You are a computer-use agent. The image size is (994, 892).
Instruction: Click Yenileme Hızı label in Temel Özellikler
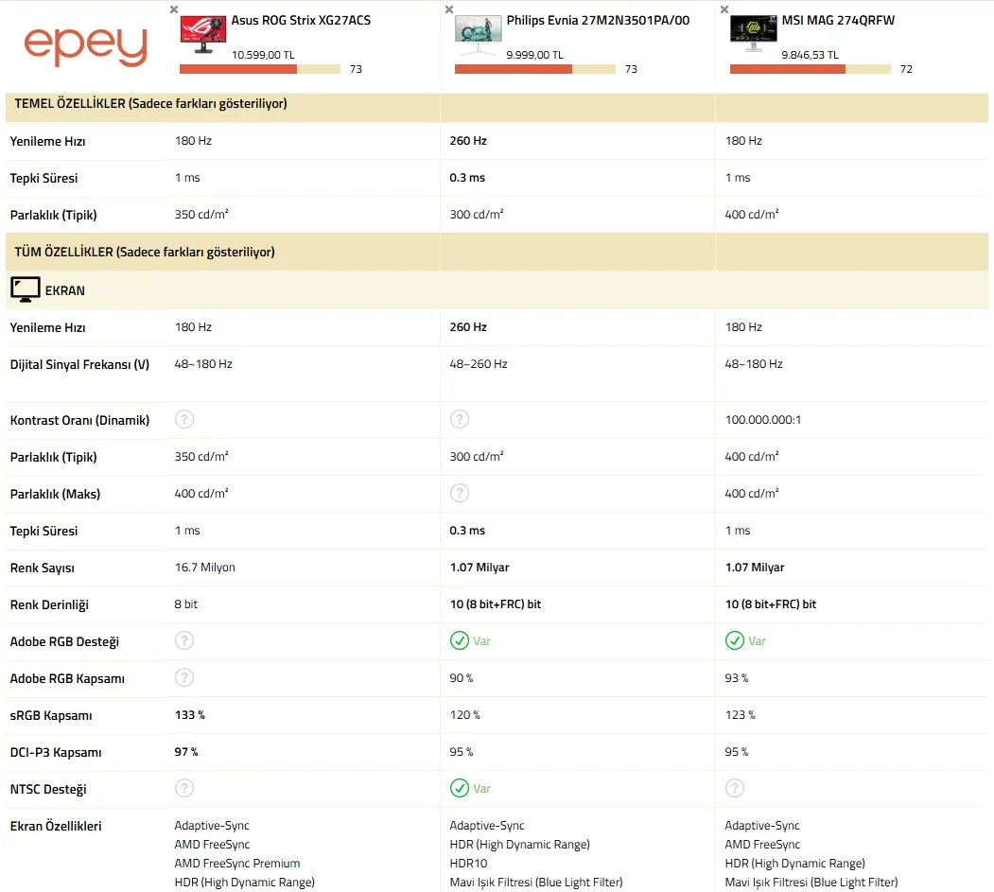[47, 141]
